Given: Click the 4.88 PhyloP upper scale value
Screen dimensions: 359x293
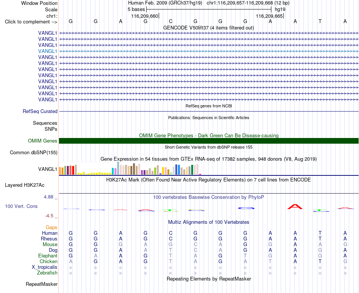Looking at the screenshot, I should point(48,197).
